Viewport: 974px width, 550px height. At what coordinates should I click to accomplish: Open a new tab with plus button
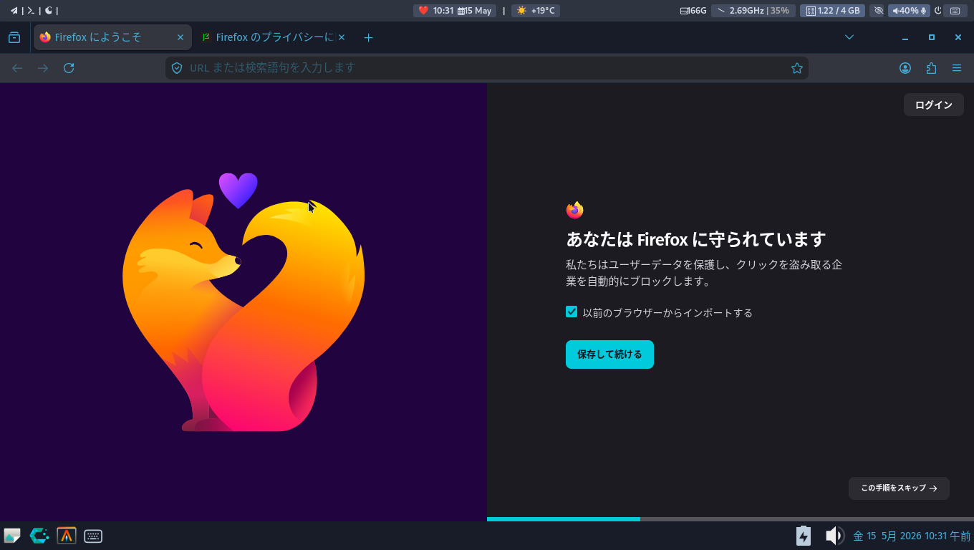[368, 37]
